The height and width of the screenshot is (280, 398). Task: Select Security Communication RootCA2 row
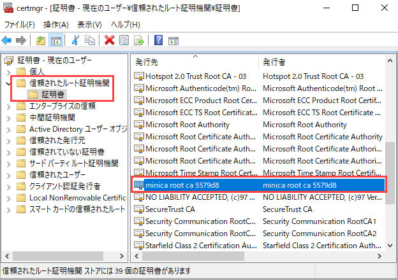click(x=258, y=234)
